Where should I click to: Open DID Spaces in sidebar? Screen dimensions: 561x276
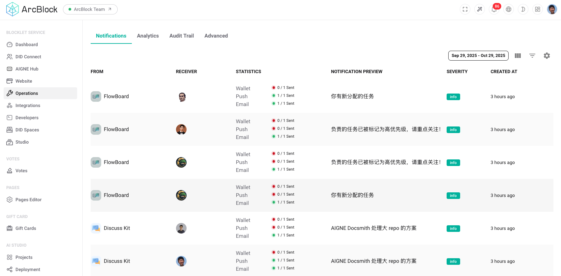[x=40, y=130]
